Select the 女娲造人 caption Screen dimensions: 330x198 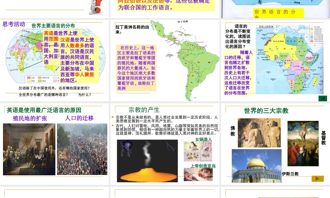[x=204, y=140]
